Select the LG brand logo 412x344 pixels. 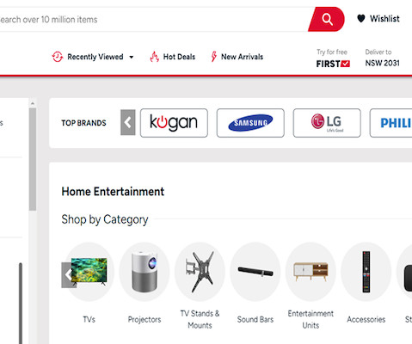pos(327,123)
